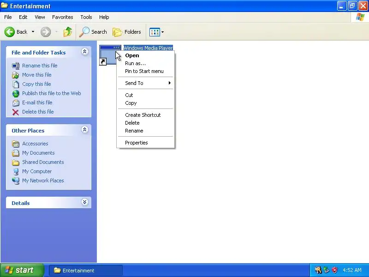Click the red security shield tray icon
This screenshot has height=277, width=369.
click(335, 270)
